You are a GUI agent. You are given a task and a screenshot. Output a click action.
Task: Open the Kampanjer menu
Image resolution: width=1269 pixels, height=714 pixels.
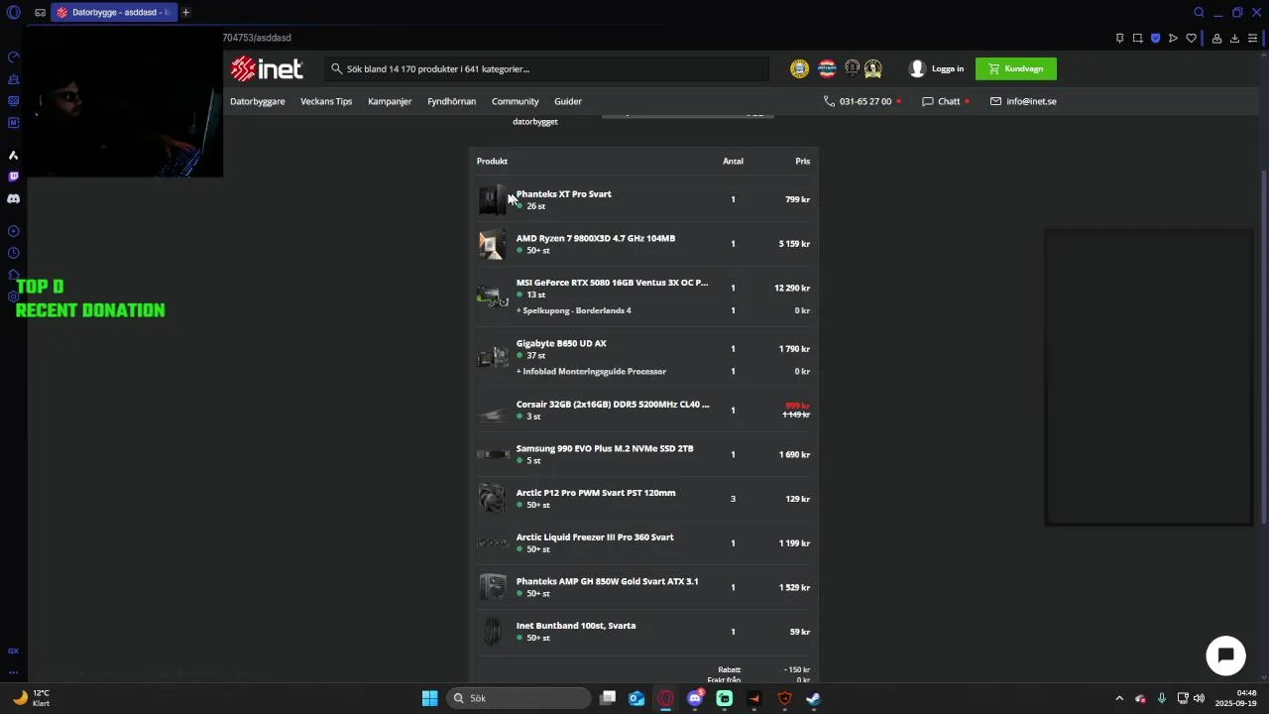click(390, 101)
